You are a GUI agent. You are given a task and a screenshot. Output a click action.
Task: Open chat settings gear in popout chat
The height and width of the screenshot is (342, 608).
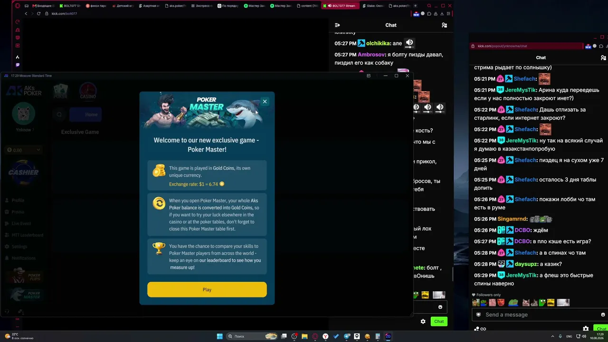586,329
